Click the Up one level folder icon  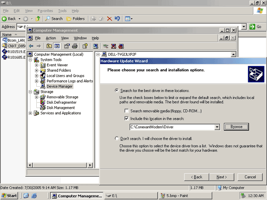pyautogui.click(x=49, y=46)
